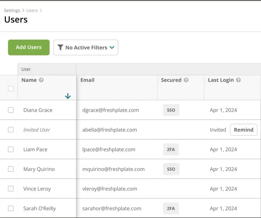Click the User column group header

click(x=26, y=69)
